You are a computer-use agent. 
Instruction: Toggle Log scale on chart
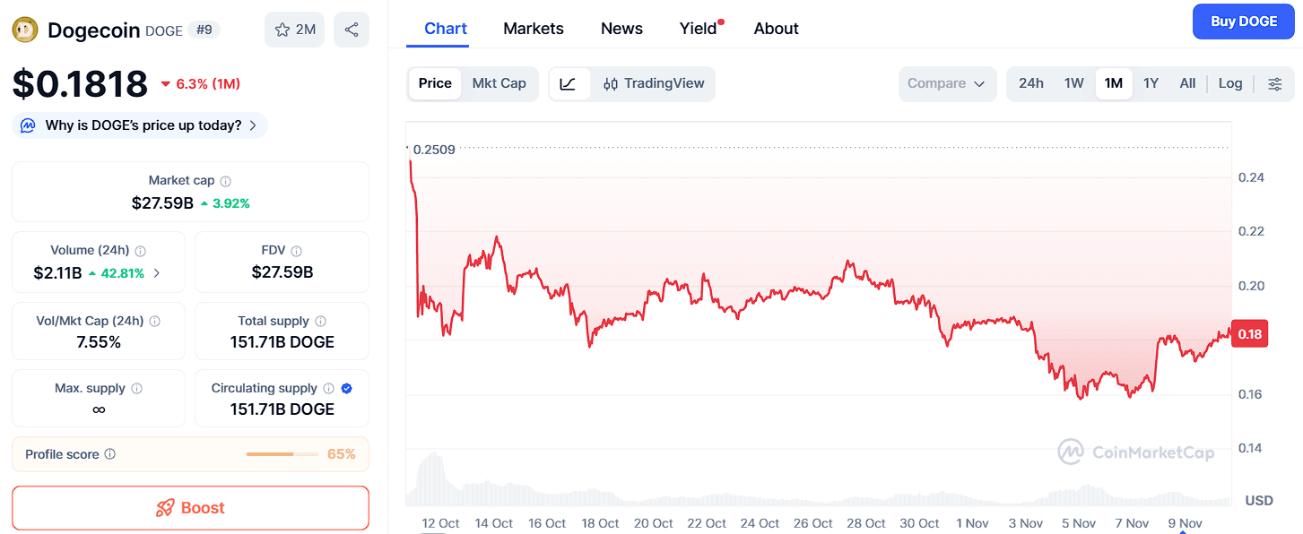[x=1229, y=83]
